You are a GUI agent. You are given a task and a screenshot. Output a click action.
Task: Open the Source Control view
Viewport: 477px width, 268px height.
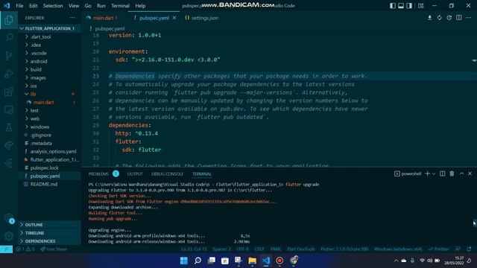pos(9,56)
